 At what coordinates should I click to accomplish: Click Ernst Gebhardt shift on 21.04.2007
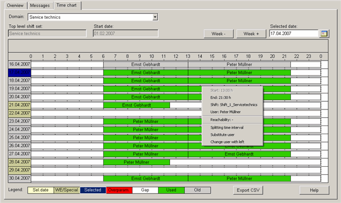click(x=136, y=105)
